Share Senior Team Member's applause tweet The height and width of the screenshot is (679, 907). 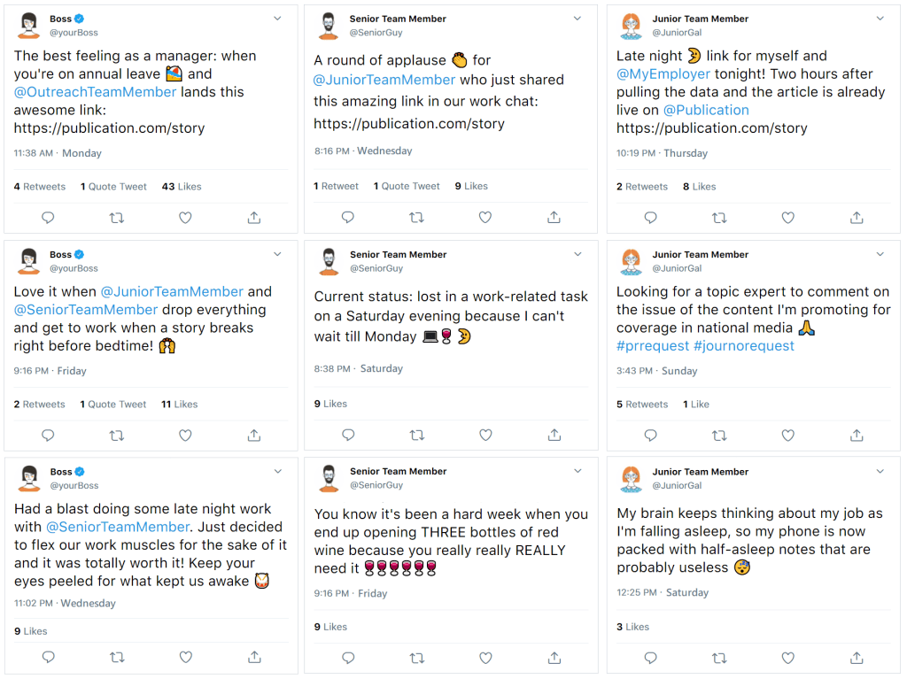tap(554, 217)
